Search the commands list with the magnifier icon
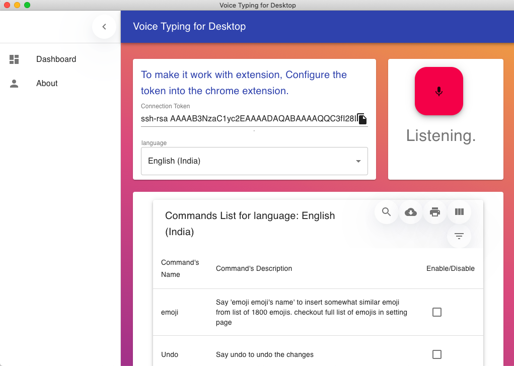514x366 pixels. click(387, 212)
